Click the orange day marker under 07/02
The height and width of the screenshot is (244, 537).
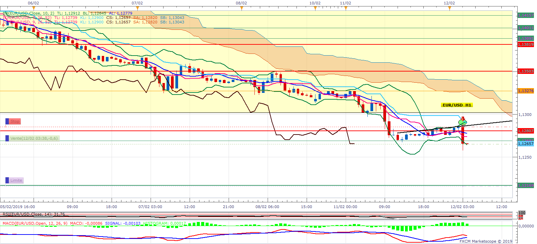(x=137, y=8)
